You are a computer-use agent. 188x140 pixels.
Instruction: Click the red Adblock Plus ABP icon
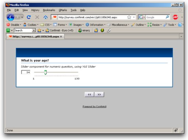pos(175,17)
